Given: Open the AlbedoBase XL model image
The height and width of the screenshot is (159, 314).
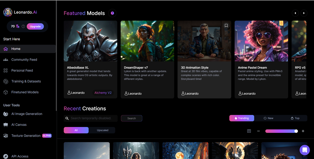Looking at the screenshot, I should (91, 41).
